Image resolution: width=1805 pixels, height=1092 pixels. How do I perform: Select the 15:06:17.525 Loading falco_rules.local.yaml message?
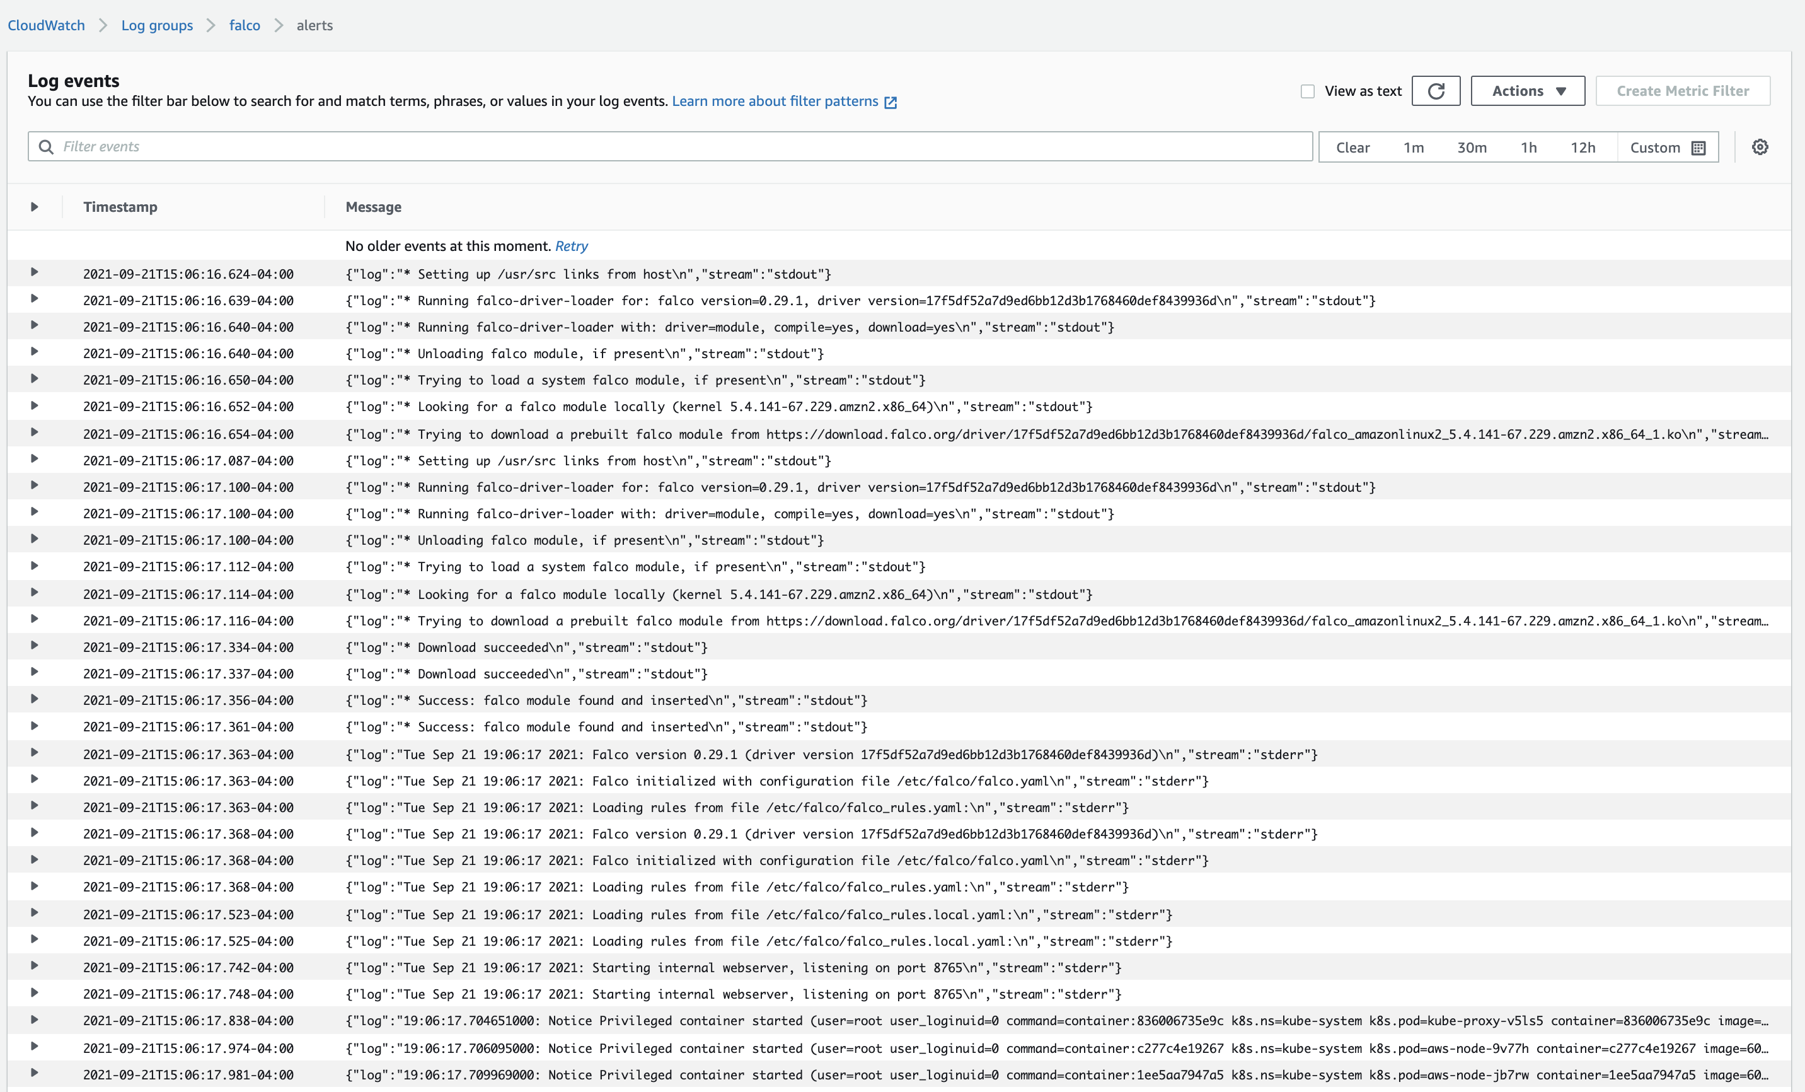759,941
